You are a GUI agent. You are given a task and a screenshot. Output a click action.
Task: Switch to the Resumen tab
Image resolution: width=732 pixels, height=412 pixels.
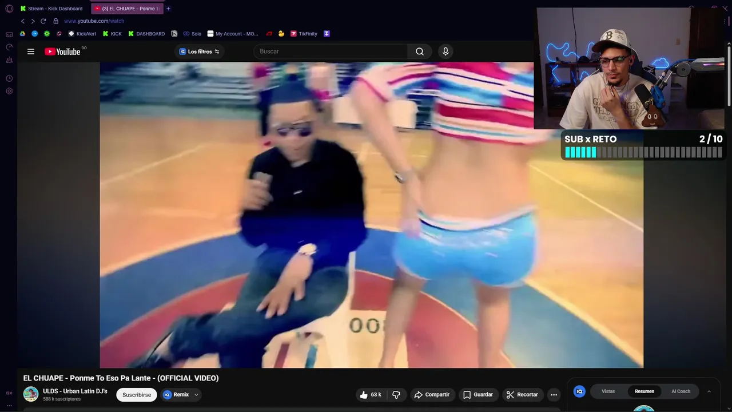tap(645, 391)
